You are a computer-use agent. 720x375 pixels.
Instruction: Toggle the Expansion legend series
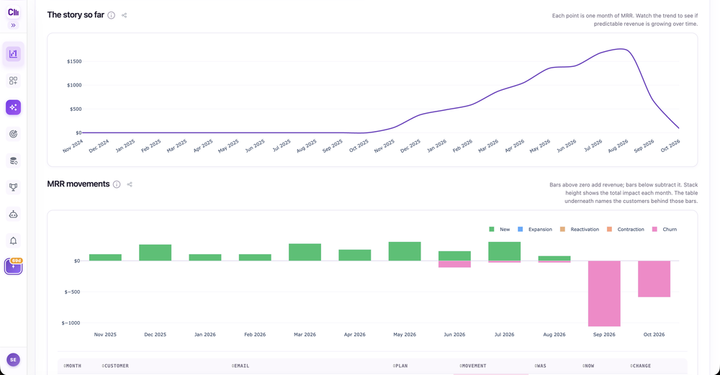pos(535,230)
